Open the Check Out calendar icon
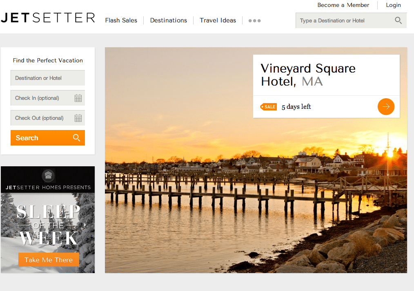This screenshot has width=414, height=291. (x=78, y=118)
